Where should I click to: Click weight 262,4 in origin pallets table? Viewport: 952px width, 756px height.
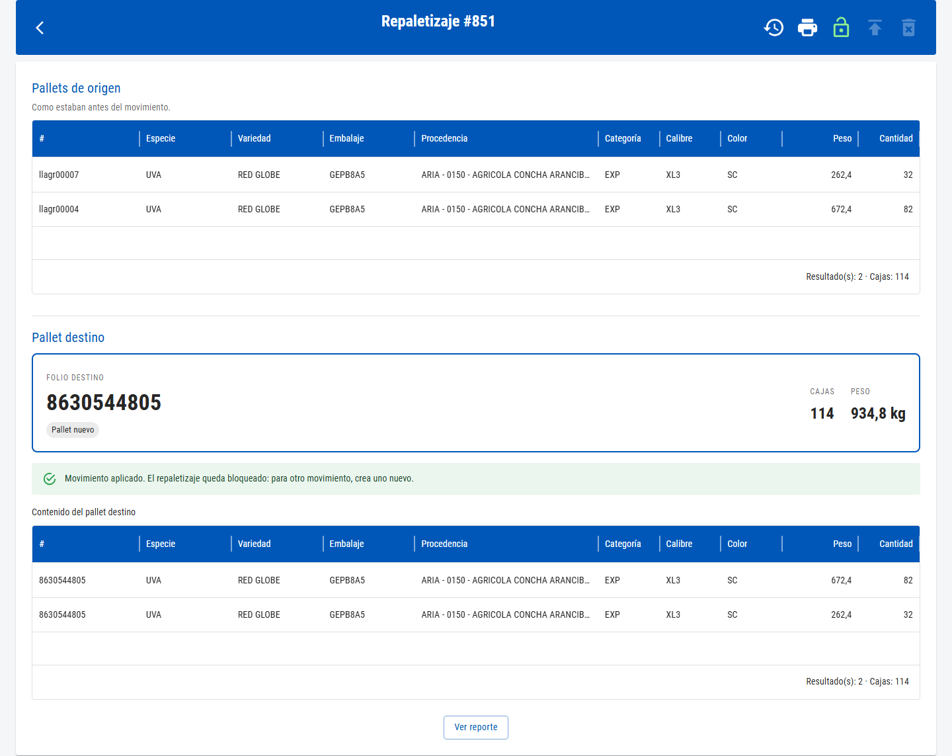tap(841, 175)
